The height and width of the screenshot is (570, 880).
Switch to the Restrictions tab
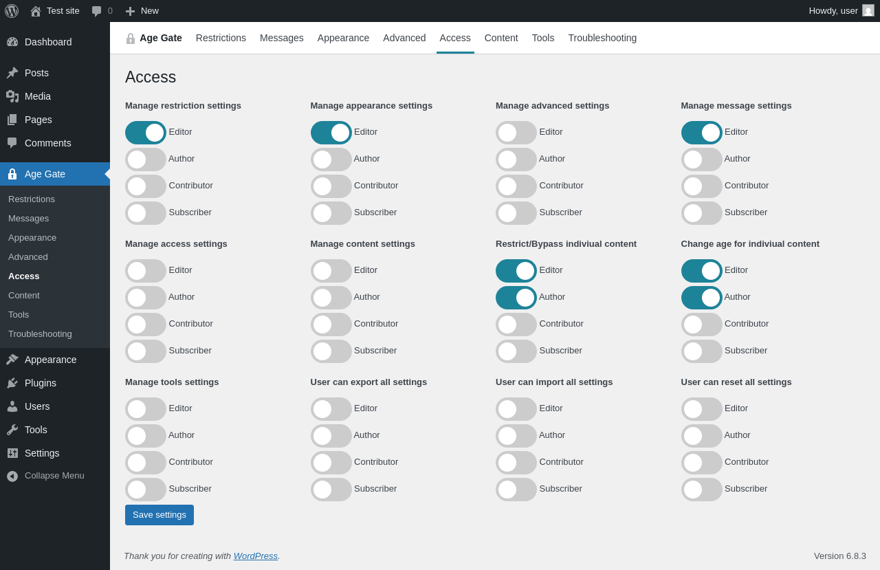point(221,38)
